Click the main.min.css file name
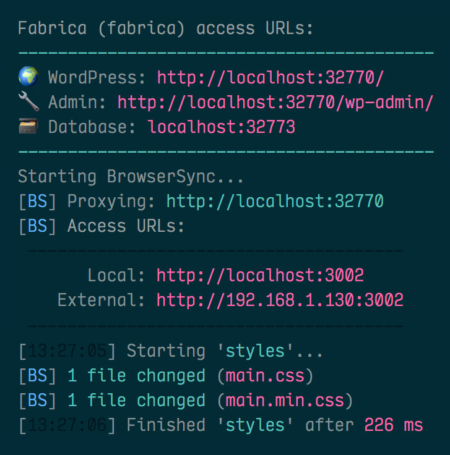 [x=284, y=401]
